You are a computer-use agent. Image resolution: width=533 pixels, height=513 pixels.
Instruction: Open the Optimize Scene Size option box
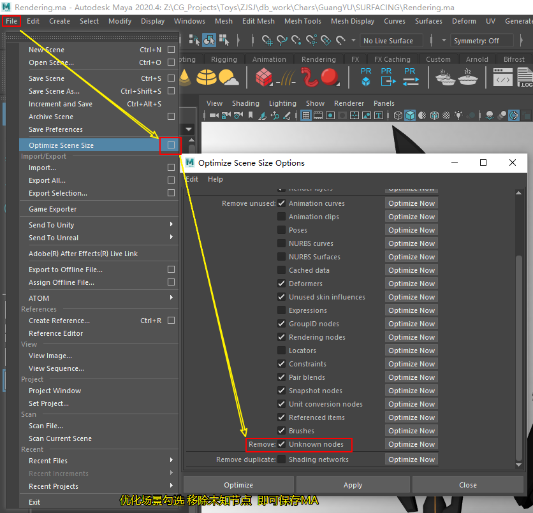point(171,145)
